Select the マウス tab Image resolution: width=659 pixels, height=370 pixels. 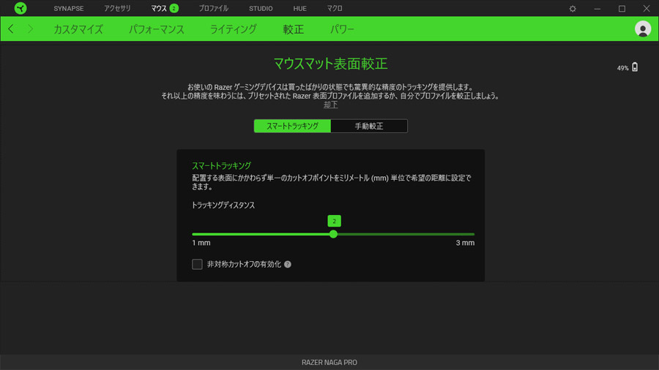point(159,8)
